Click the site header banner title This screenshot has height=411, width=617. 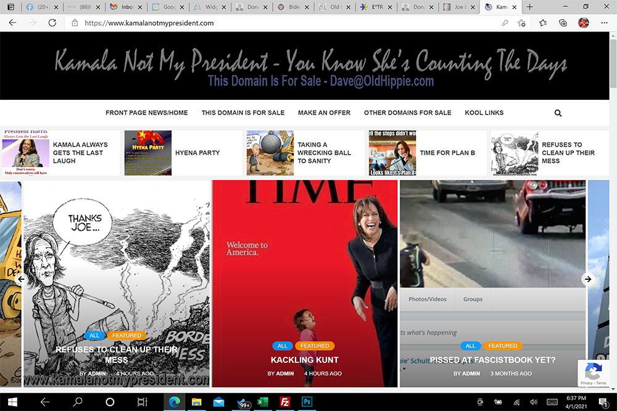coord(310,62)
